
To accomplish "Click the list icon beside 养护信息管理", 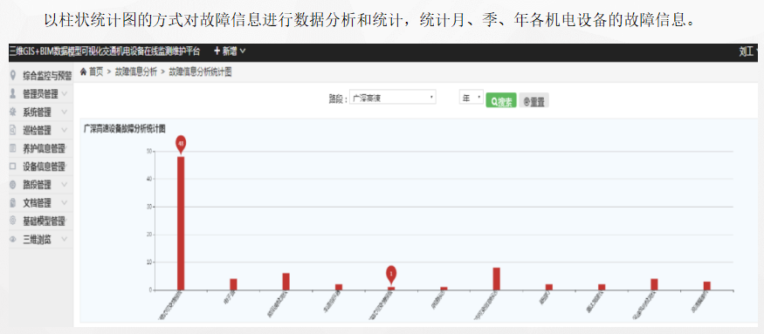I will pos(13,148).
